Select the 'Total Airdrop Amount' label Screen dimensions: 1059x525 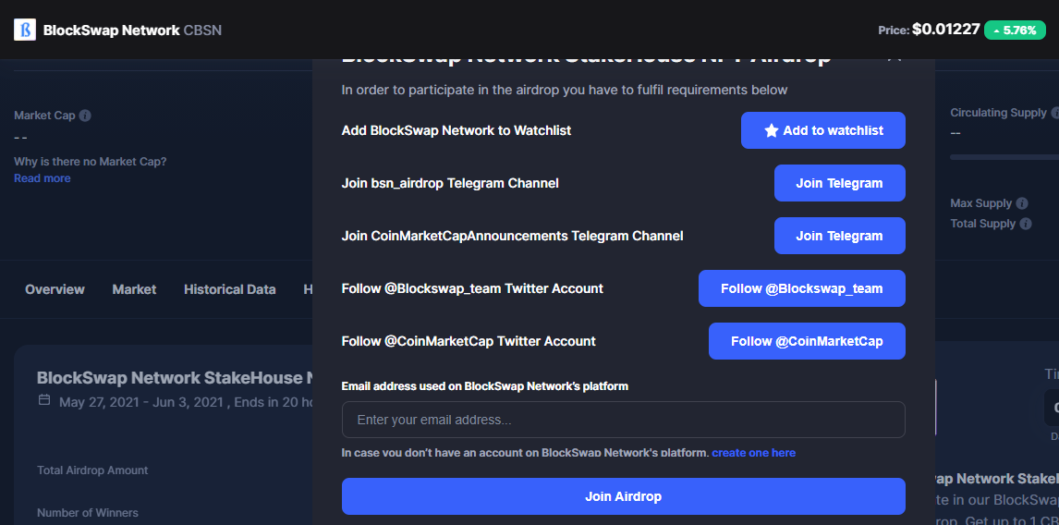(92, 470)
